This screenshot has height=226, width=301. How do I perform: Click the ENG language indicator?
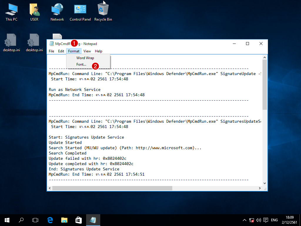tap(274, 220)
